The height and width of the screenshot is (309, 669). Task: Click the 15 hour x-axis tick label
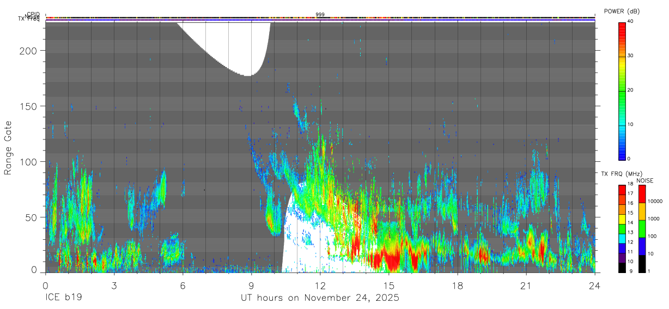tap(389, 286)
